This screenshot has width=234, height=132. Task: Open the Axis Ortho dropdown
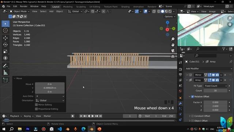[50, 96]
